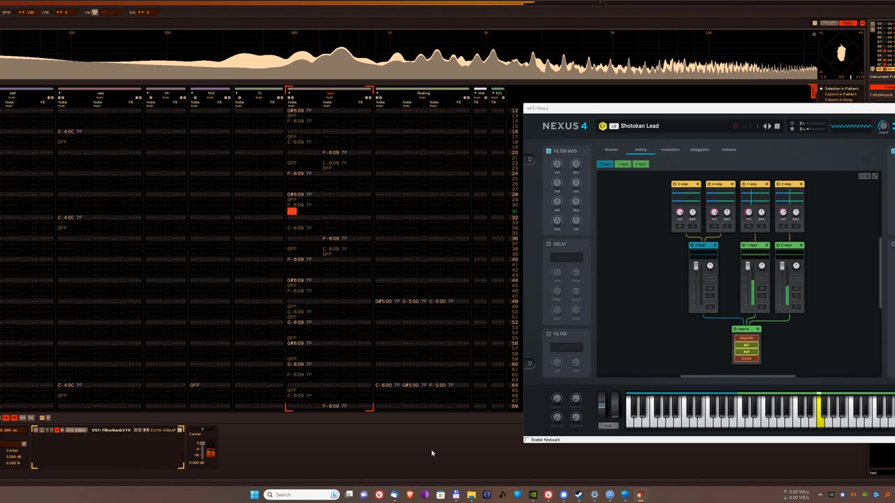Open File Explorer from the taskbar
This screenshot has width=895, height=503.
(471, 495)
